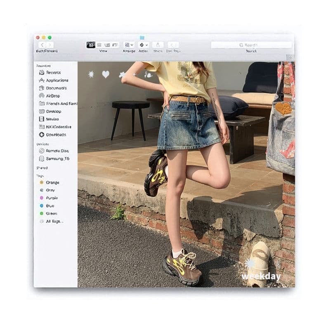Screen dimensions: 326x330
Task: Open the Remote Disc device
Action: (54, 151)
